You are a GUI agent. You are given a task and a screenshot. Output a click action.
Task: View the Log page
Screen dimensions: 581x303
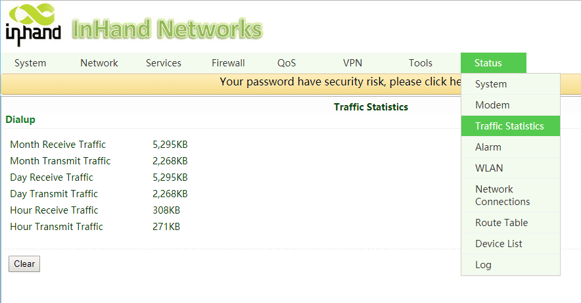pos(483,265)
